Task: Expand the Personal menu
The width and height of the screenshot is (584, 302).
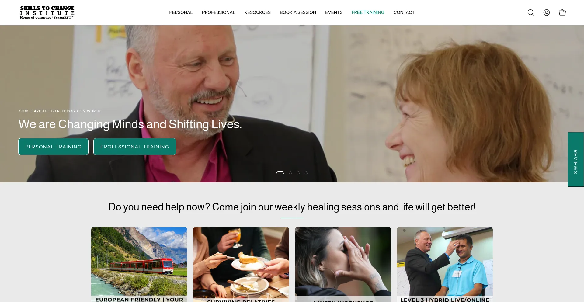Action: (181, 12)
